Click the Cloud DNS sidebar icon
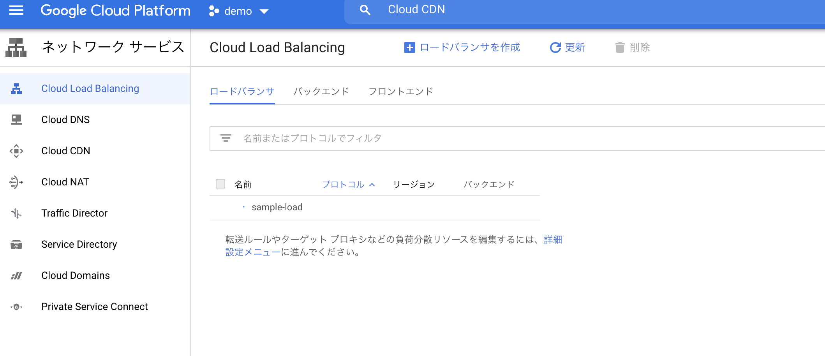825x356 pixels. (x=16, y=120)
